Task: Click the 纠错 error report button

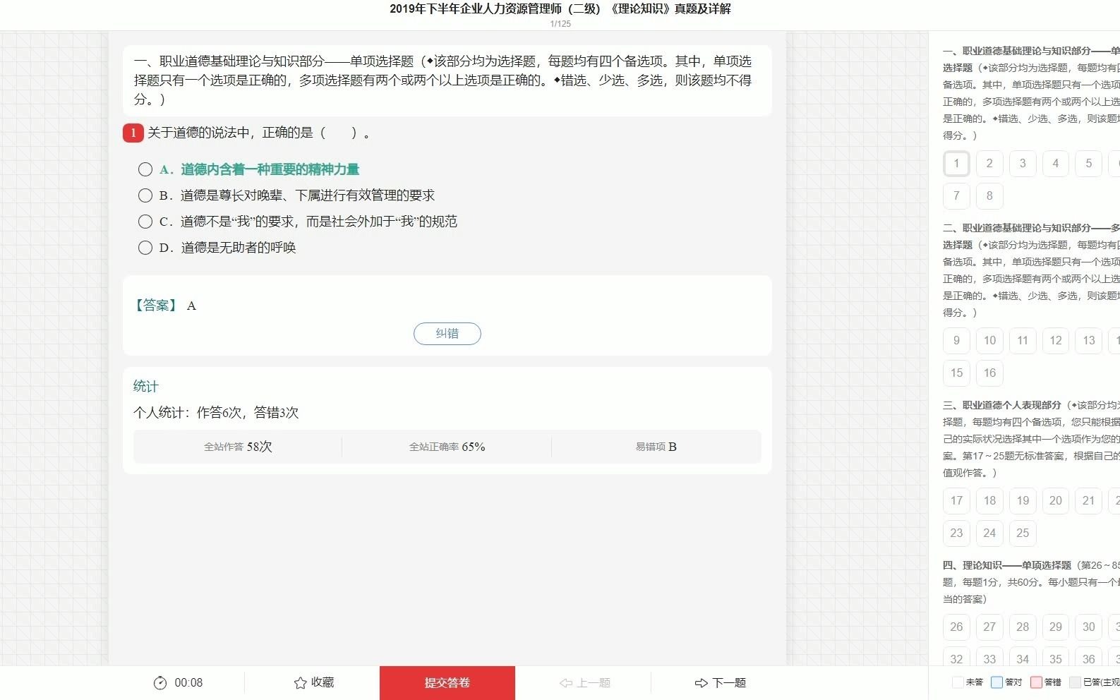Action: click(x=447, y=334)
